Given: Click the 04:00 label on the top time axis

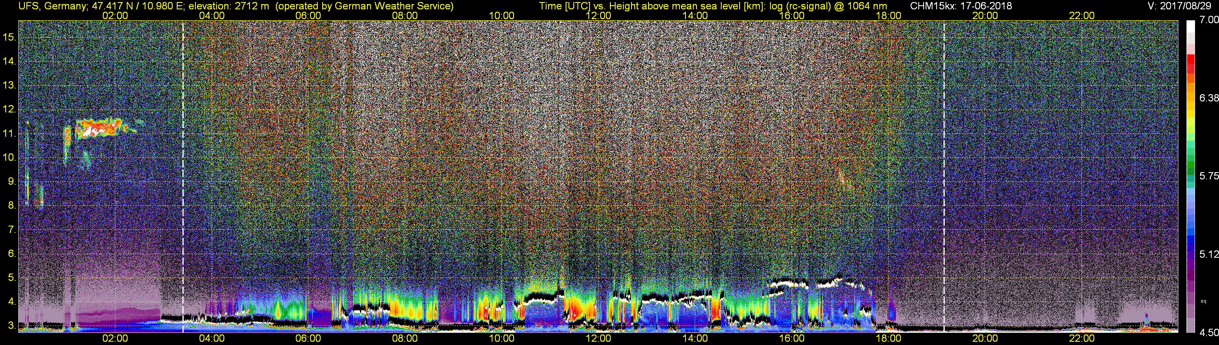Looking at the screenshot, I should click(x=212, y=15).
